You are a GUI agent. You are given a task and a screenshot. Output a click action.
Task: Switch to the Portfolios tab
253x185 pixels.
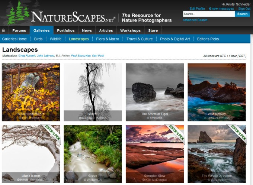tap(65, 30)
